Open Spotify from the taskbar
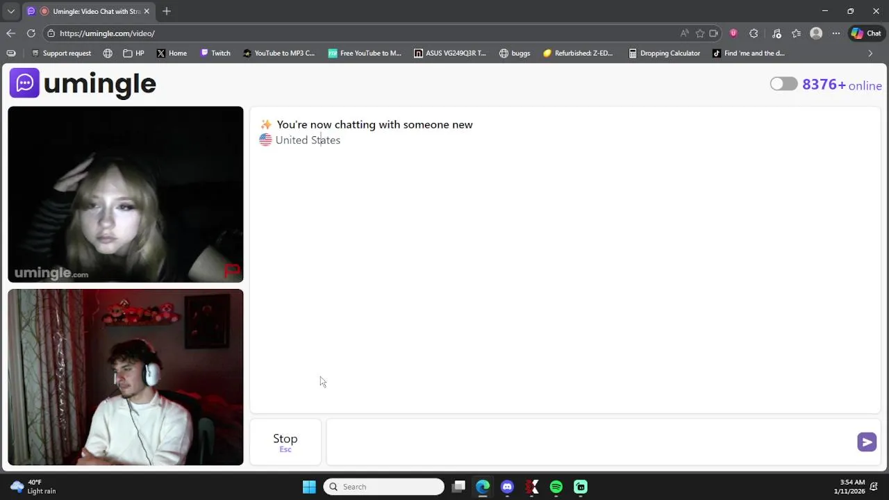The height and width of the screenshot is (500, 889). 556,487
